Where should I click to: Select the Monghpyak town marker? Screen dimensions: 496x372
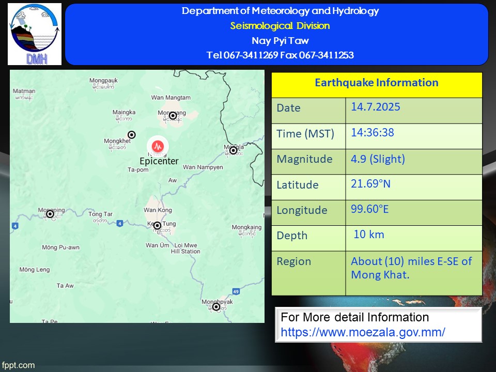[x=216, y=307]
